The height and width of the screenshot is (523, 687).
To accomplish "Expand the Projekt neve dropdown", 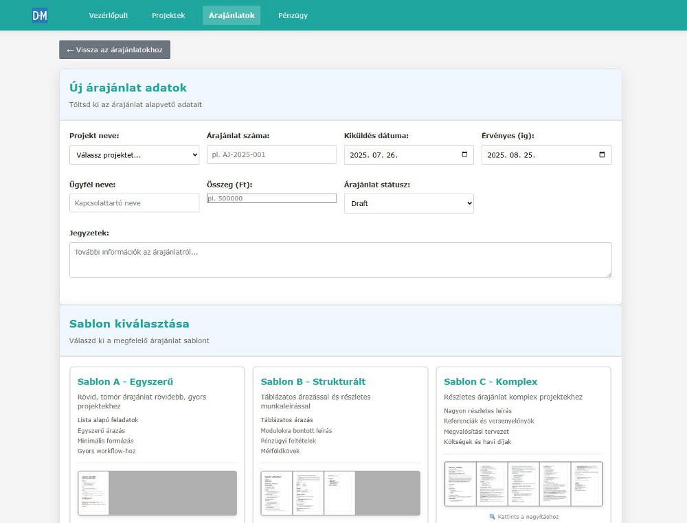I will pos(134,155).
